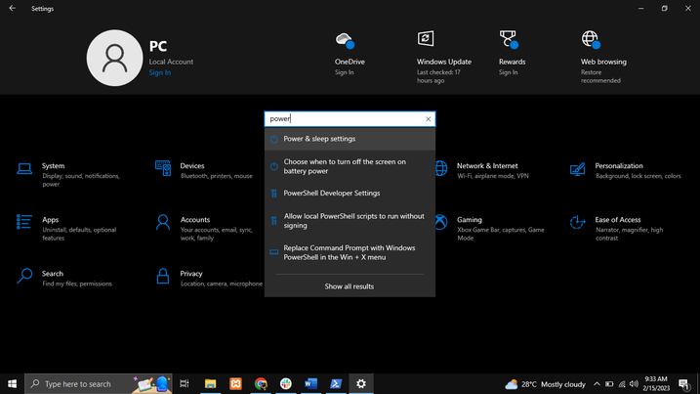The height and width of the screenshot is (394, 700).
Task: Click the Settings gear on taskbar
Action: coord(361,383)
